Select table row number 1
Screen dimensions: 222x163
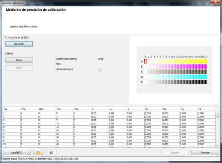pyautogui.click(x=109, y=113)
